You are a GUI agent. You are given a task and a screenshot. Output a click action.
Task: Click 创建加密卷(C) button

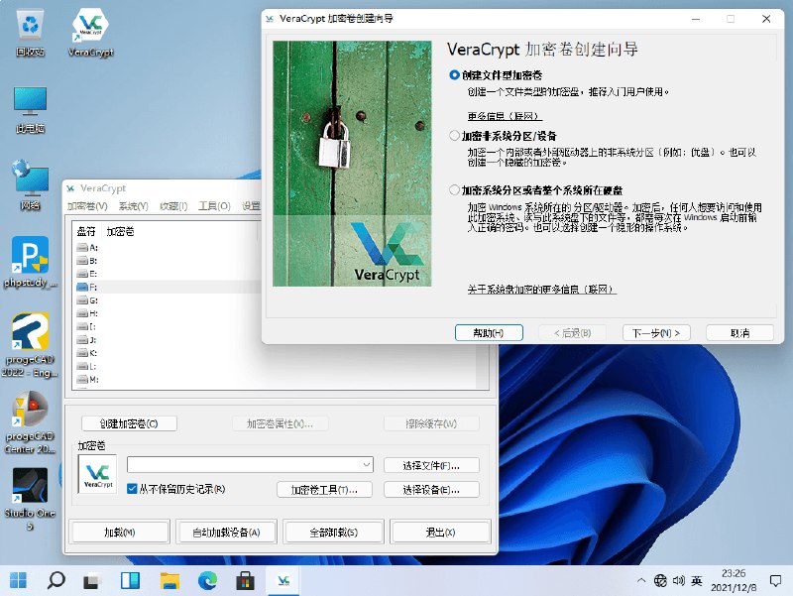click(129, 423)
